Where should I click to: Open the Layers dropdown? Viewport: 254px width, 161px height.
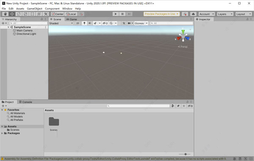click(x=225, y=14)
